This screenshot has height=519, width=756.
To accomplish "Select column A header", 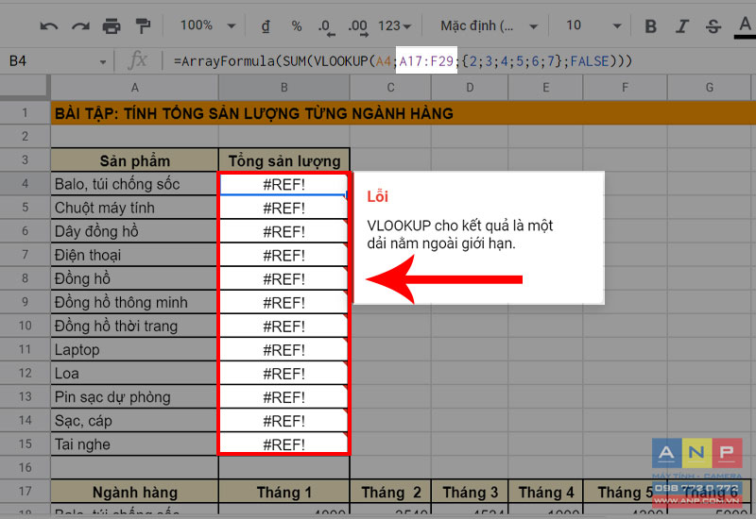I will (x=134, y=88).
